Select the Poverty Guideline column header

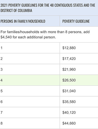pos(79,21)
